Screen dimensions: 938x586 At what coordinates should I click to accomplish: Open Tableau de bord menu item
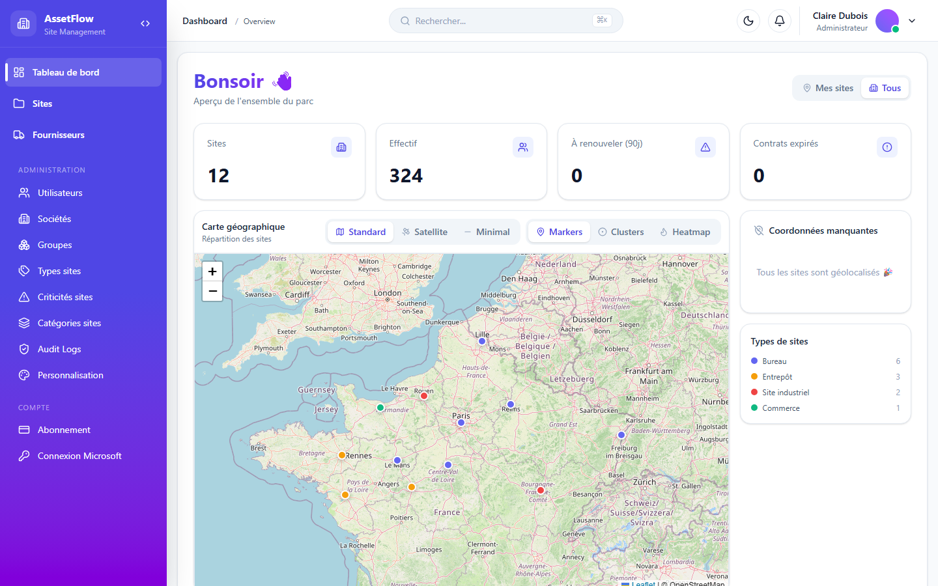[83, 72]
